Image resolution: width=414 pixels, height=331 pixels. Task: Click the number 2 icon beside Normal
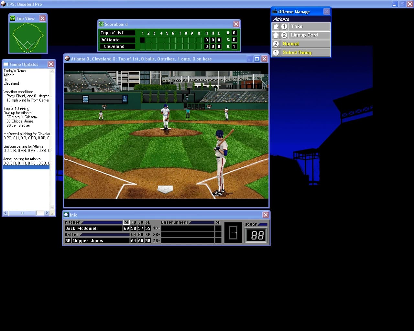coord(276,44)
